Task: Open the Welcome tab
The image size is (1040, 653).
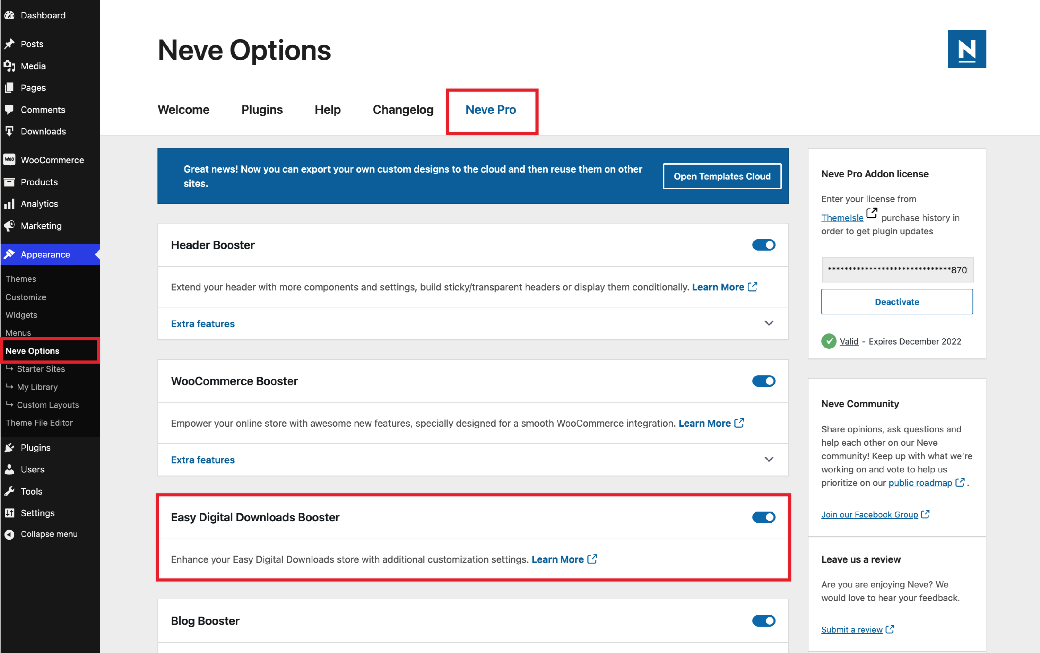Action: [x=183, y=110]
